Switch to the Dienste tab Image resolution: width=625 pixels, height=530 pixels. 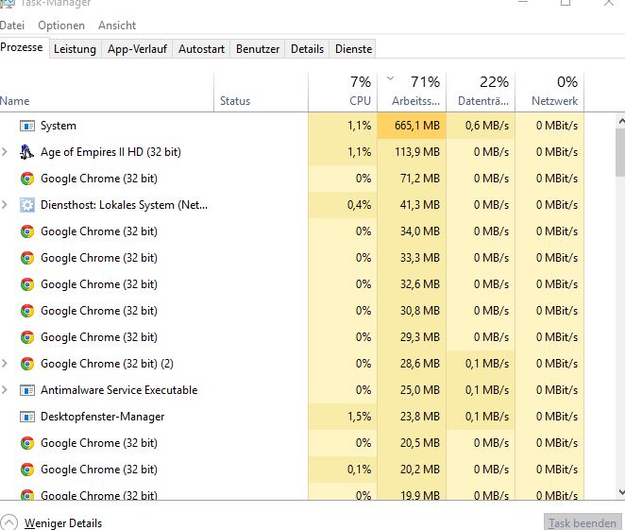pyautogui.click(x=353, y=49)
